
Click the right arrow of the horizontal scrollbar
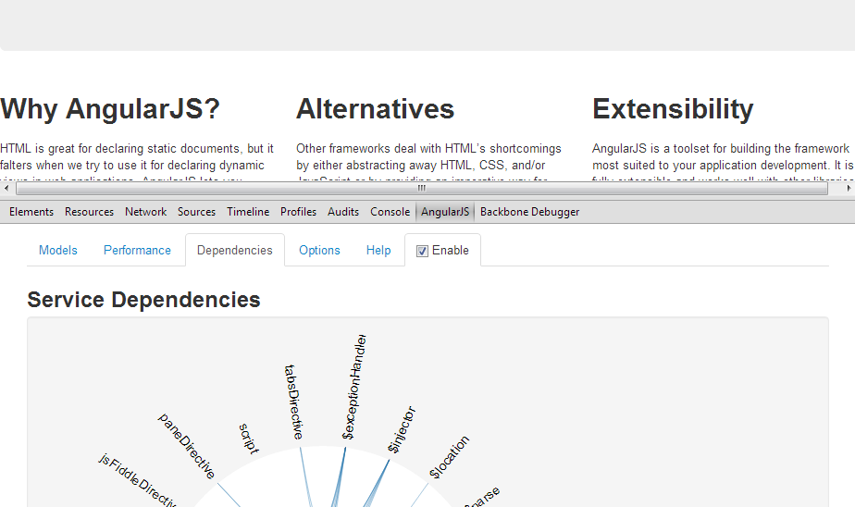point(849,189)
